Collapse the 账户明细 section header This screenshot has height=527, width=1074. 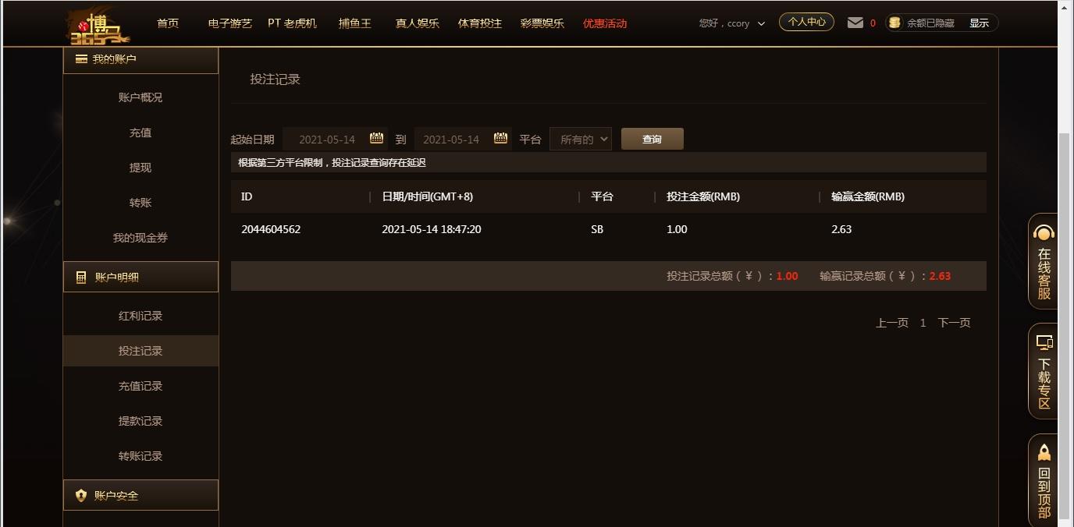click(x=140, y=277)
